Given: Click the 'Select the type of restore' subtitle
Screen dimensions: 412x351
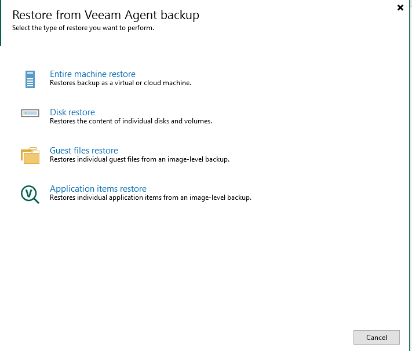Looking at the screenshot, I should click(x=83, y=28).
